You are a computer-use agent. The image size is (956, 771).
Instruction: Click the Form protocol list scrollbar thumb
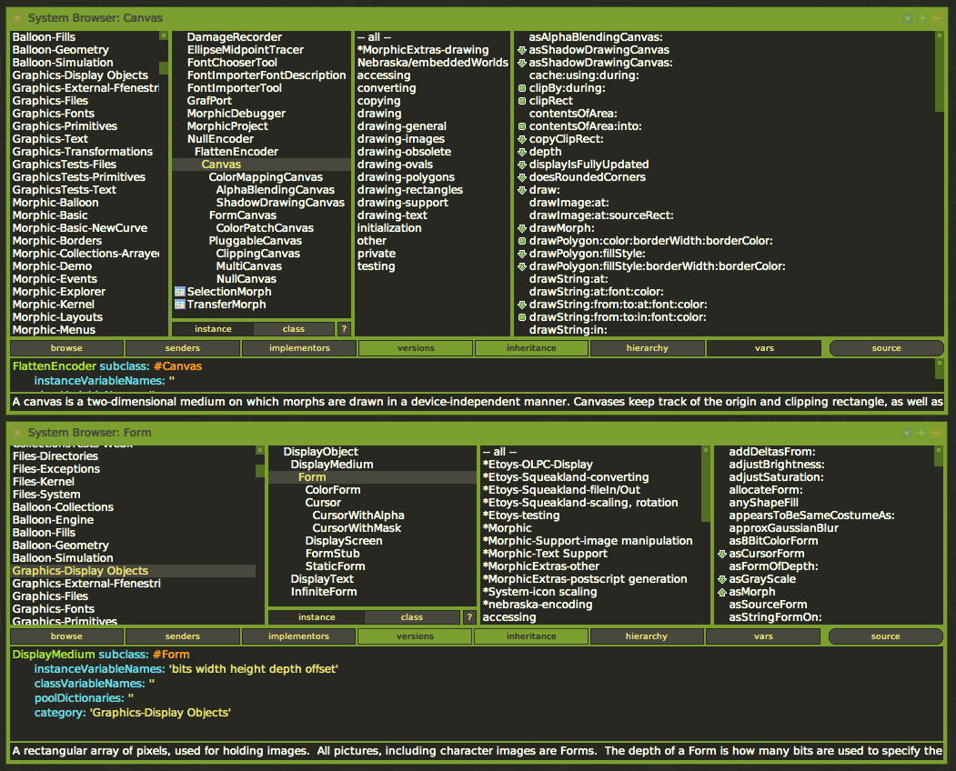[x=706, y=489]
